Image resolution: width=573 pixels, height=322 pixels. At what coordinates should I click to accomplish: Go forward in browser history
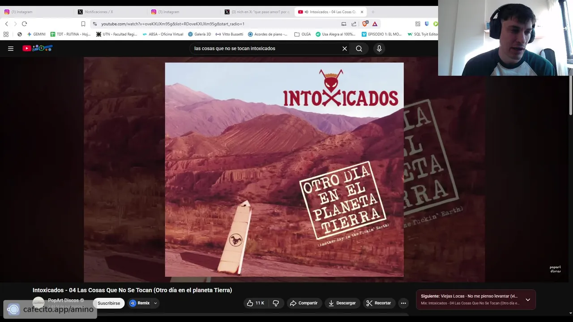(x=15, y=24)
